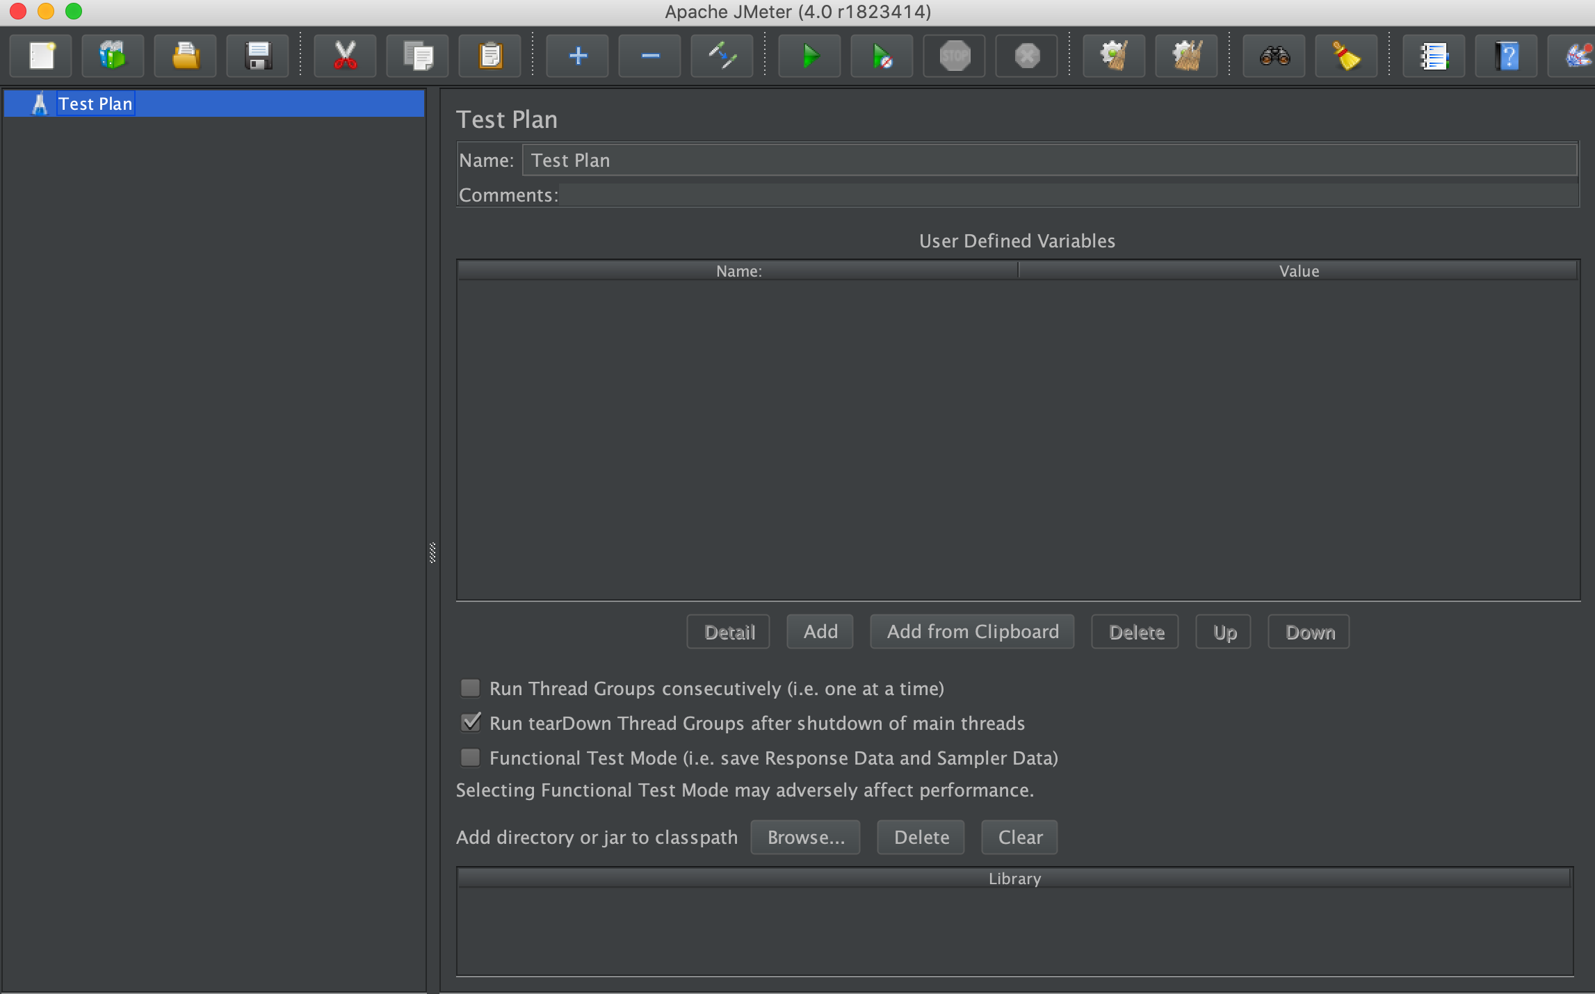Uncheck Run tearDown Thread Groups option

[x=471, y=723]
